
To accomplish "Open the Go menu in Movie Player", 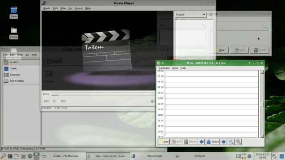I will (70, 8).
